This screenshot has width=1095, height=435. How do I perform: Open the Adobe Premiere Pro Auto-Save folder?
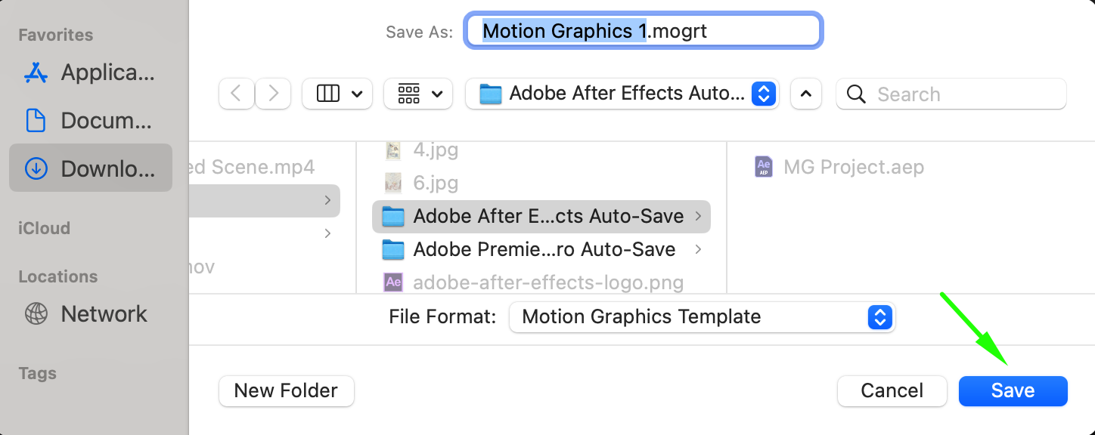coord(541,250)
